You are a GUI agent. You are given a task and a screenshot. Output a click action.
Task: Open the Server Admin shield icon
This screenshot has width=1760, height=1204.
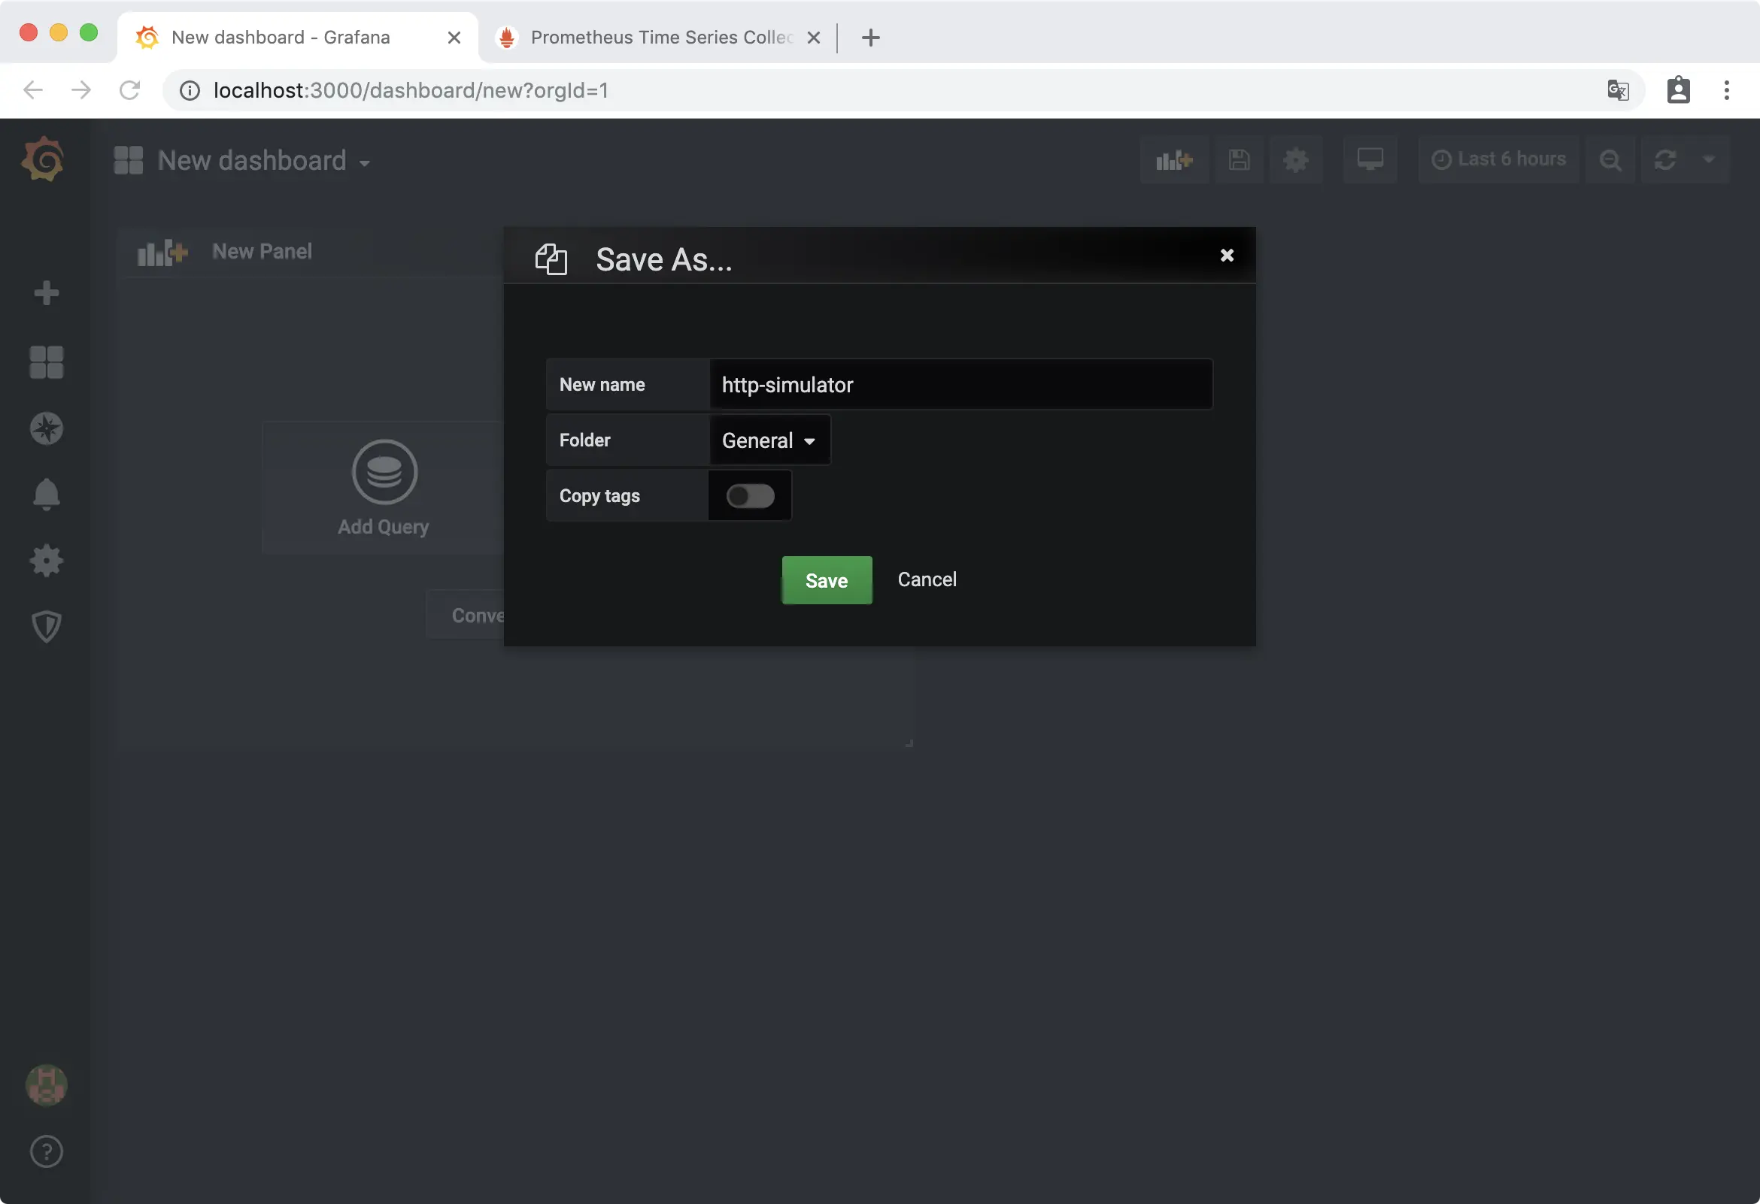pyautogui.click(x=46, y=627)
